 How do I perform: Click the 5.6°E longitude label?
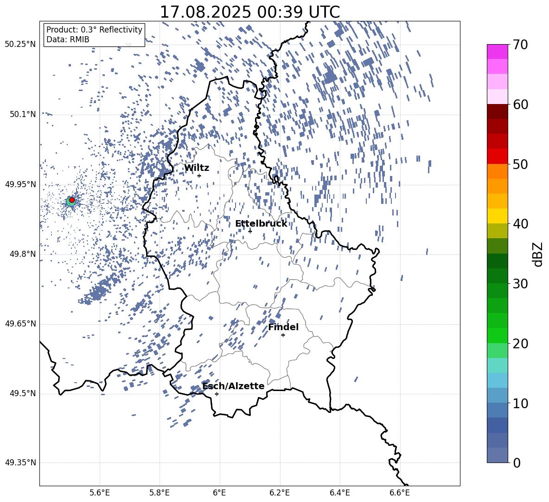(x=100, y=493)
